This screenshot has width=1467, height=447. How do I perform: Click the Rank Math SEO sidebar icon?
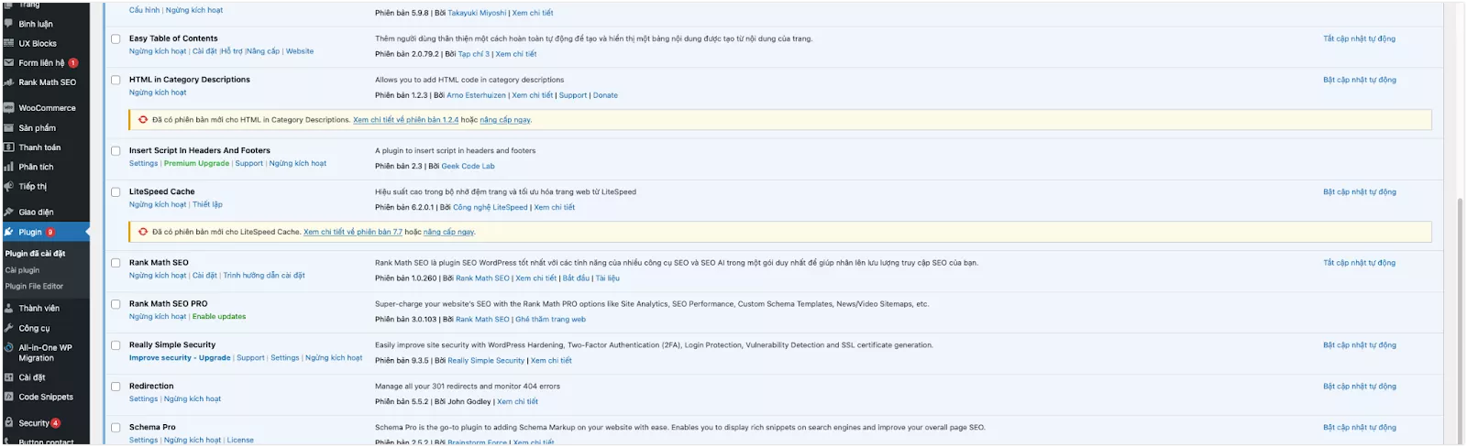point(9,82)
